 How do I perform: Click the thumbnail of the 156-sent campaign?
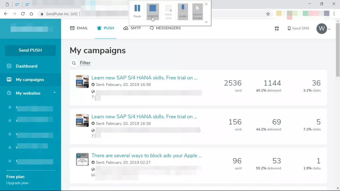[82, 120]
